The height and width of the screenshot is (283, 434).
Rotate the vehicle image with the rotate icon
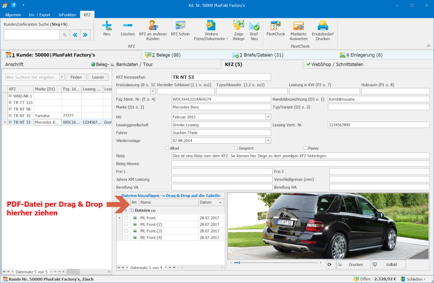pyautogui.click(x=330, y=264)
